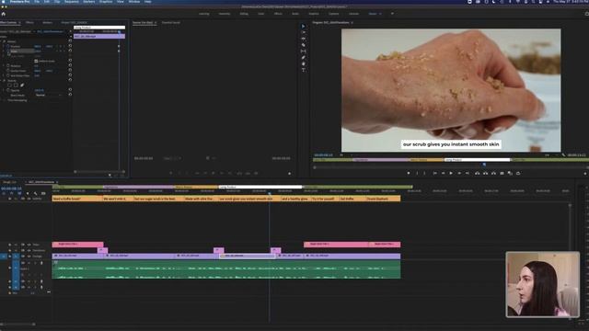Toggle the Uniform Scale checkbox
Screen dimensions: 589x331
tap(36, 62)
